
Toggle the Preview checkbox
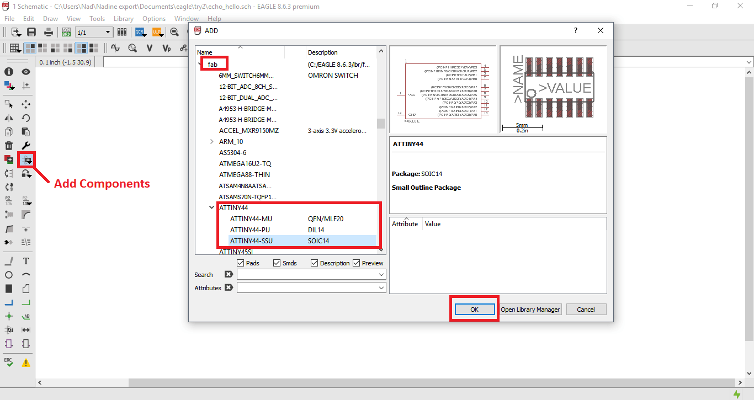click(357, 263)
